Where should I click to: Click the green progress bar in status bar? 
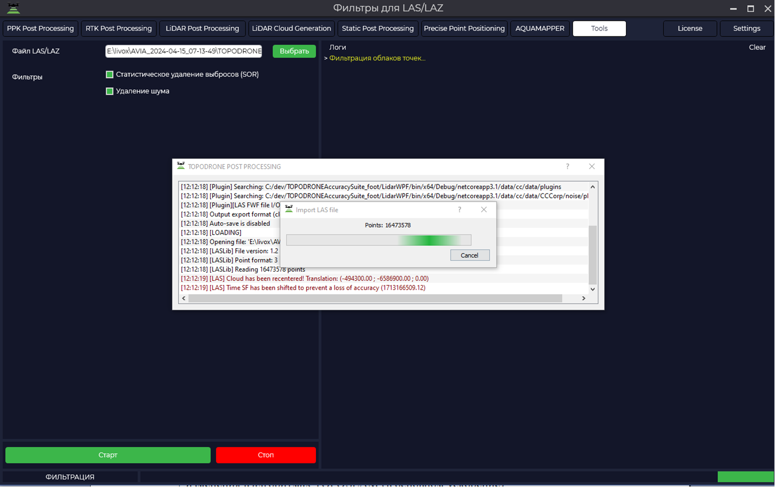click(746, 477)
